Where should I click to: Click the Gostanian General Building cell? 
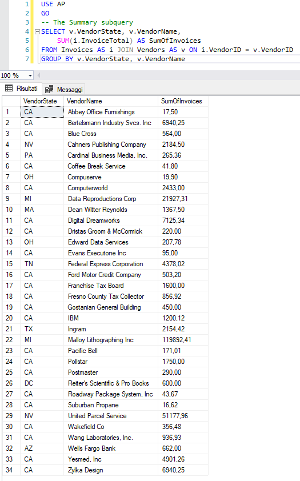111,307
